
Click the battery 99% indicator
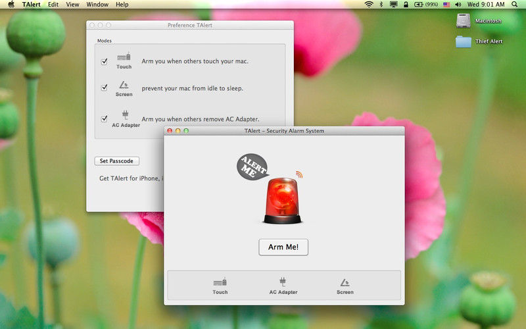pyautogui.click(x=426, y=5)
